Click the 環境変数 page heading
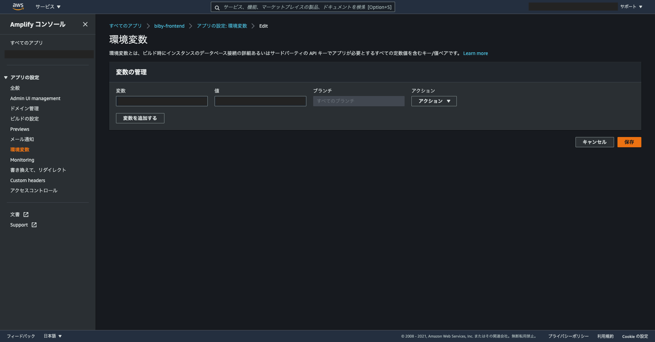 (128, 40)
